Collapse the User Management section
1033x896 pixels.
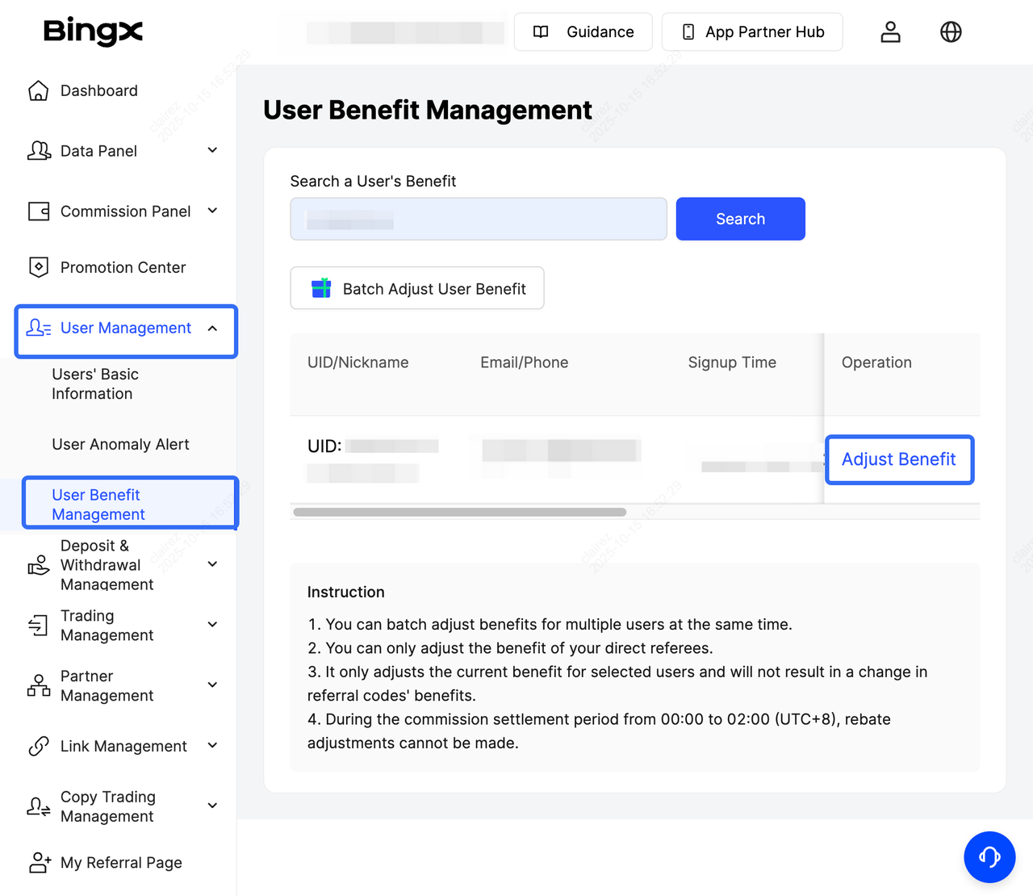212,328
